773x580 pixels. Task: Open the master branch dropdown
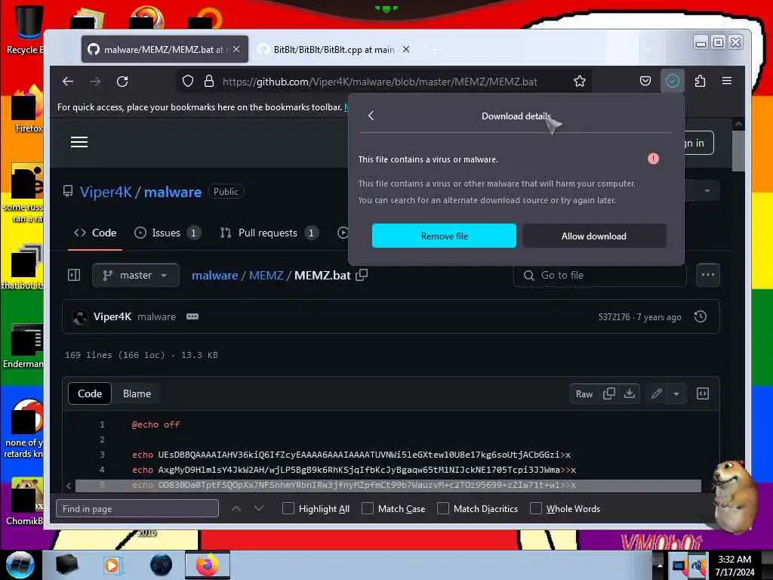[136, 275]
